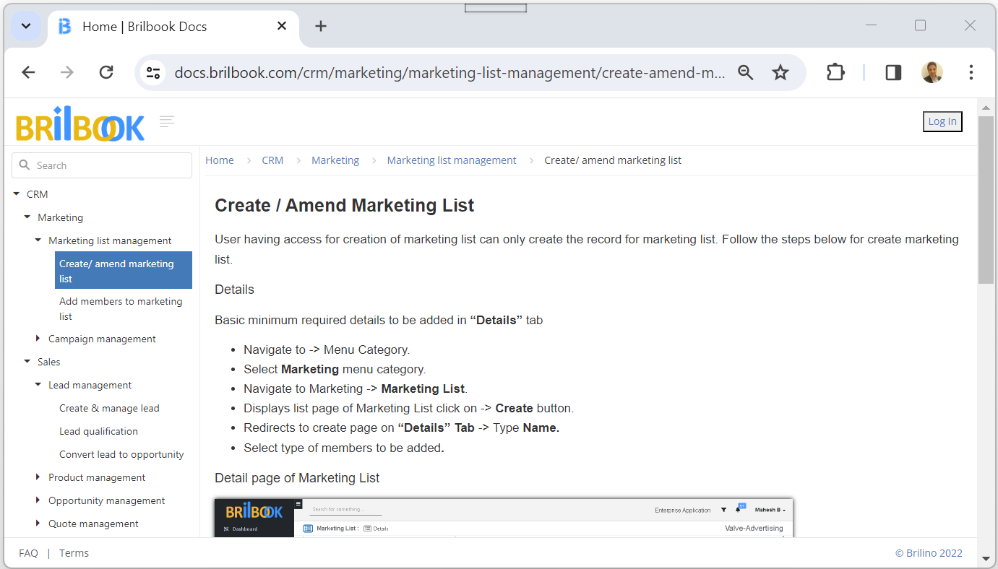Image resolution: width=998 pixels, height=569 pixels.
Task: Open the Terms footer link
Action: tap(74, 553)
